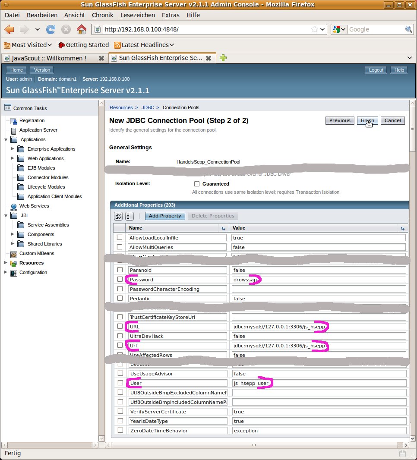Click the Web Services globe icon
Viewport: 417px width, 460px height.
13,206
